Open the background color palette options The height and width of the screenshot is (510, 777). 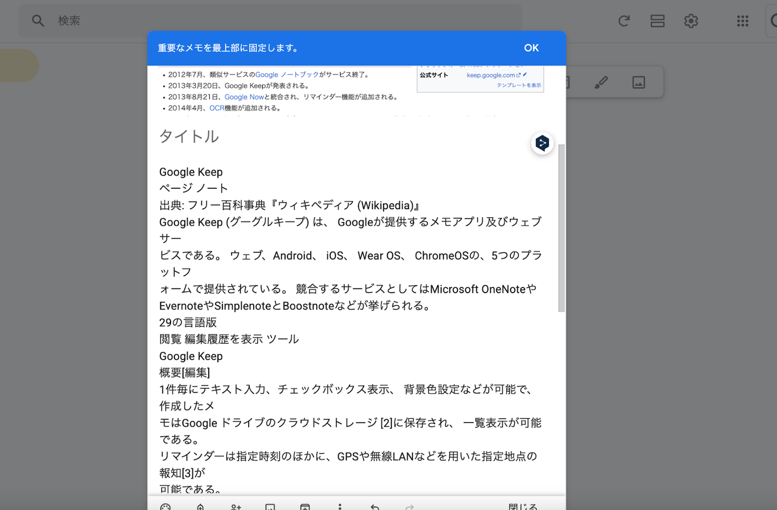pyautogui.click(x=166, y=507)
